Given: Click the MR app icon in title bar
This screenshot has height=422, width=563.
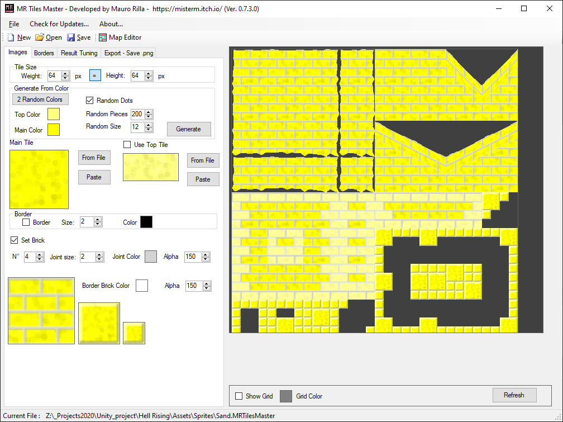Looking at the screenshot, I should [9, 8].
